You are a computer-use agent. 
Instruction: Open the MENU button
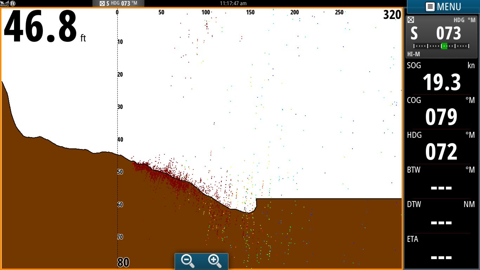(443, 7)
